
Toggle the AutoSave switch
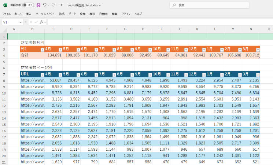(28, 5)
